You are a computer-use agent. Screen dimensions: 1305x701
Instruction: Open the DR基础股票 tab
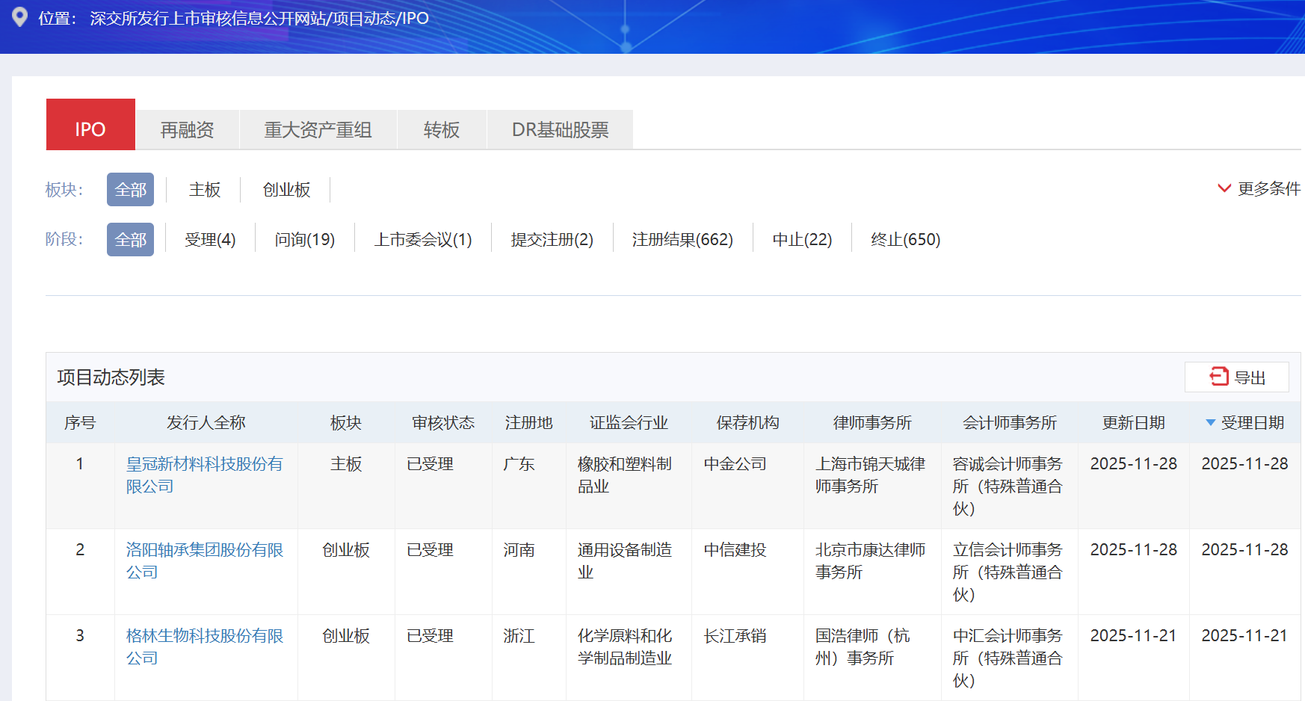coord(560,130)
